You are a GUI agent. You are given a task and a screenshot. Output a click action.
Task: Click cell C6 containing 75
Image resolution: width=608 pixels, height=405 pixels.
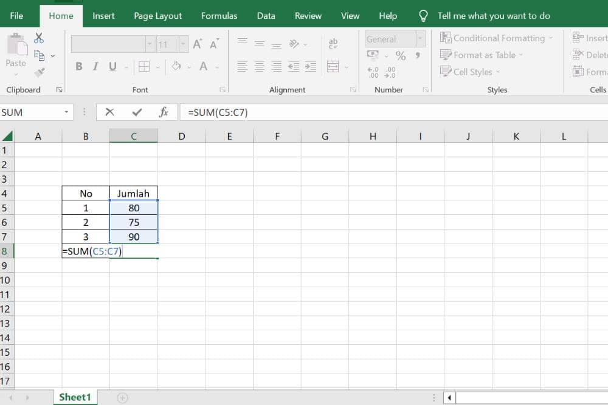(134, 222)
